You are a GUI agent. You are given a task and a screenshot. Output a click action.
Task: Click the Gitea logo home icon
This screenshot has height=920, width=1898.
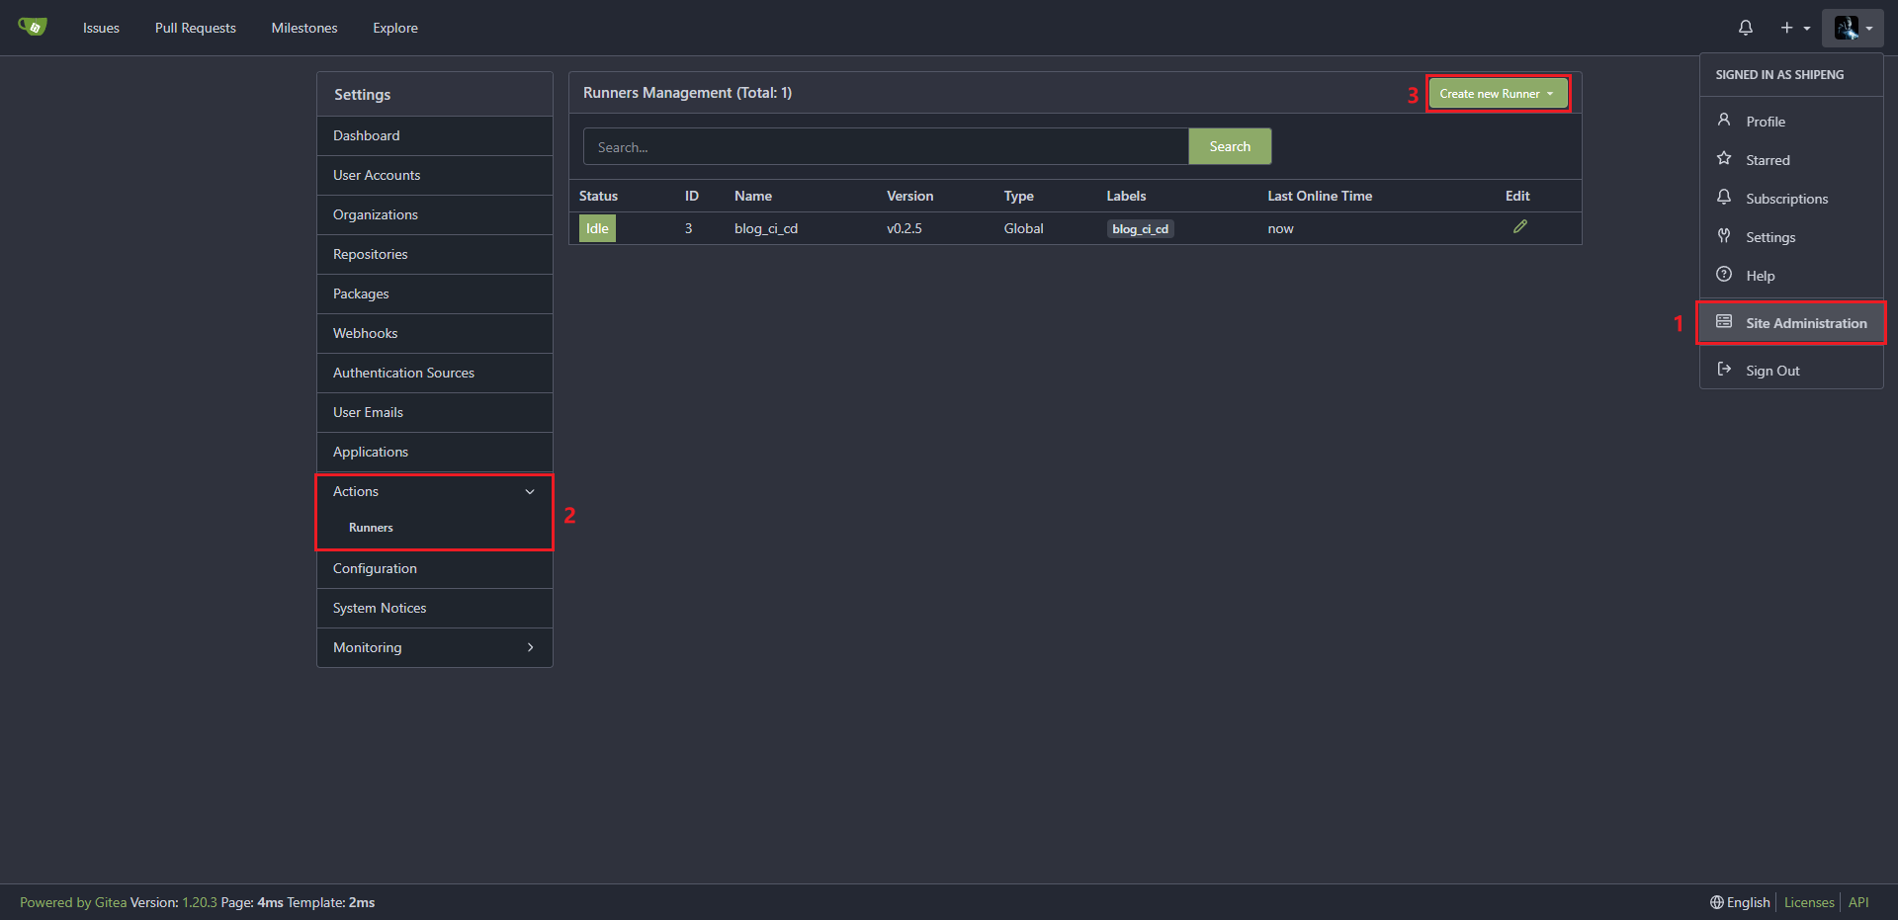[x=33, y=27]
